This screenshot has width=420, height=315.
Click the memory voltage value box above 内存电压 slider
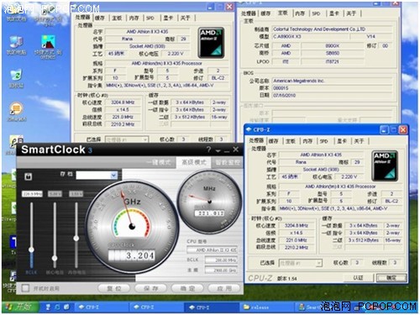pyautogui.click(x=76, y=194)
